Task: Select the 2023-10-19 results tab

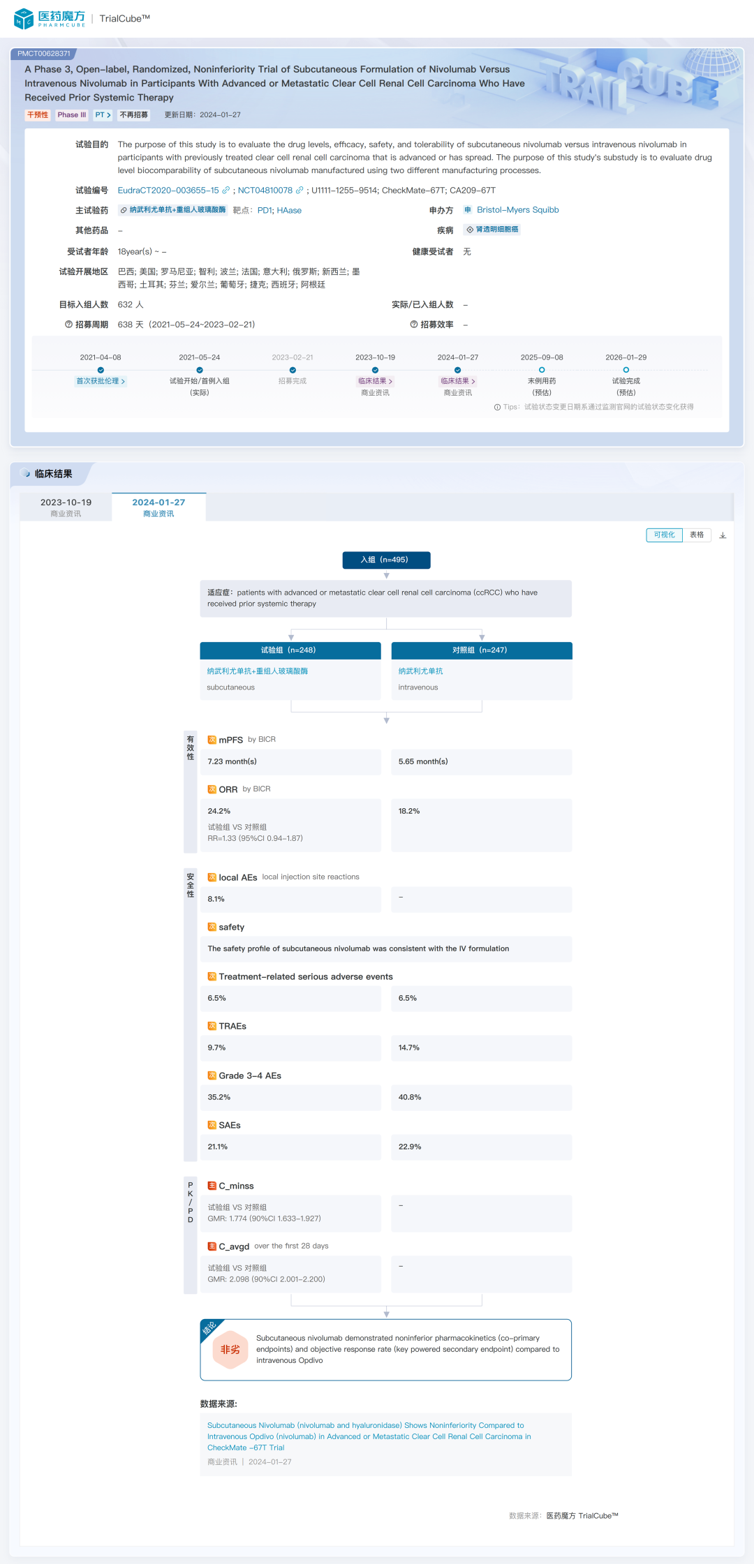Action: (66, 507)
